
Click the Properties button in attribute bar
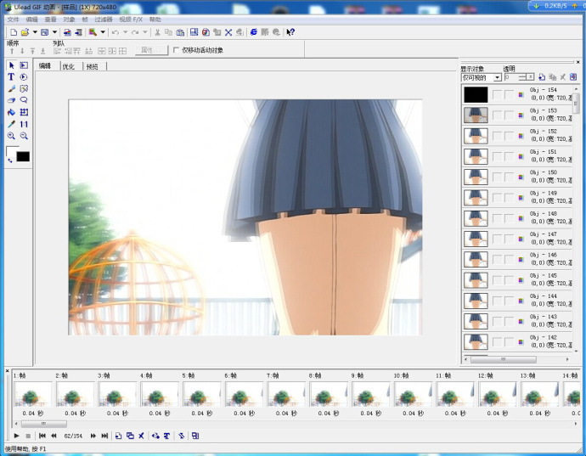pos(151,50)
